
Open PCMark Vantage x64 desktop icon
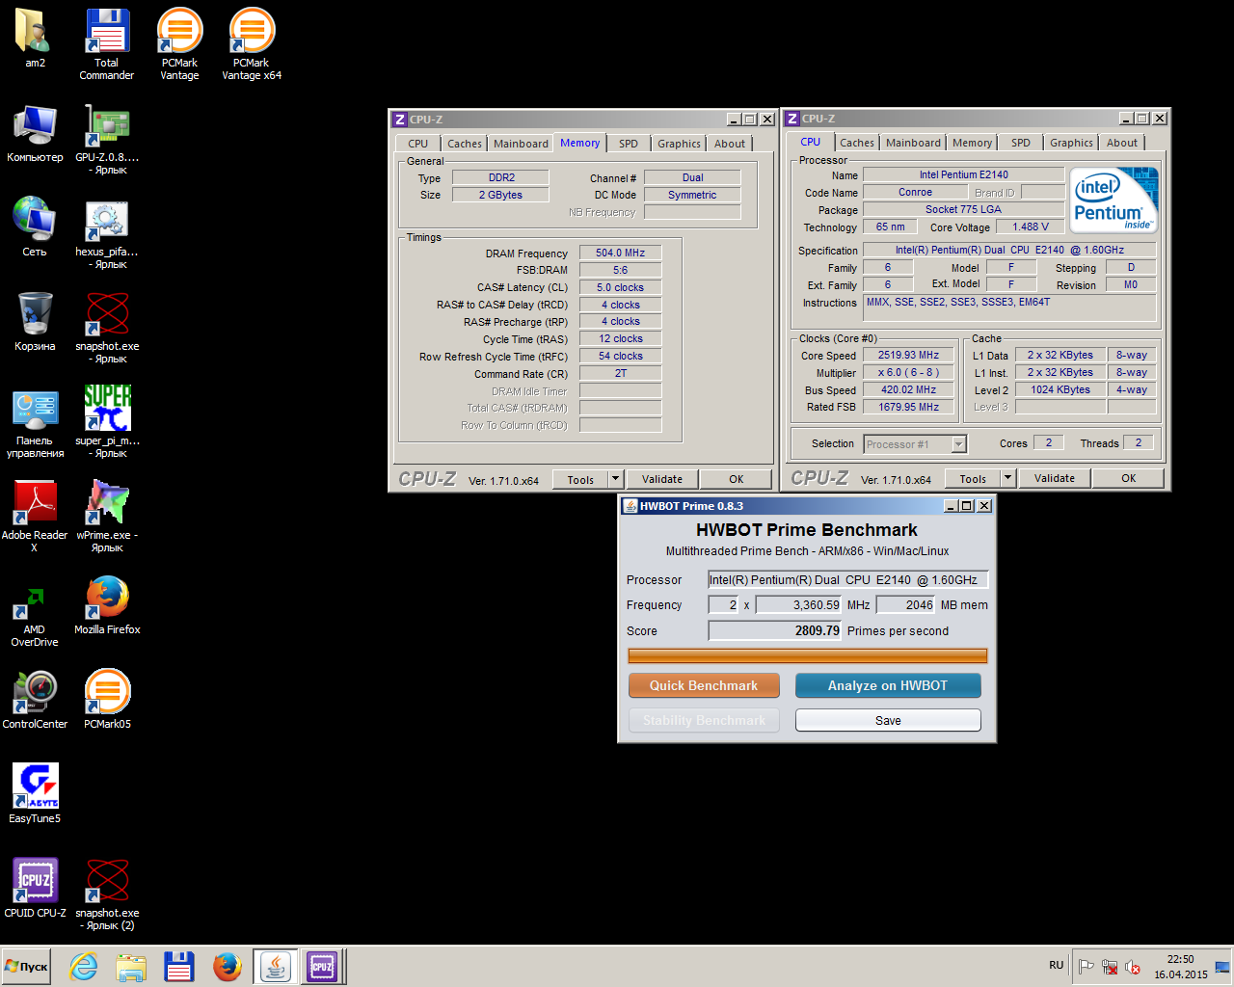tap(252, 44)
